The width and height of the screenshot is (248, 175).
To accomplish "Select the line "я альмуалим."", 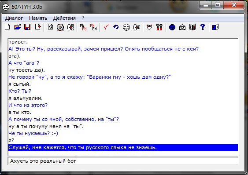I will [123, 98].
